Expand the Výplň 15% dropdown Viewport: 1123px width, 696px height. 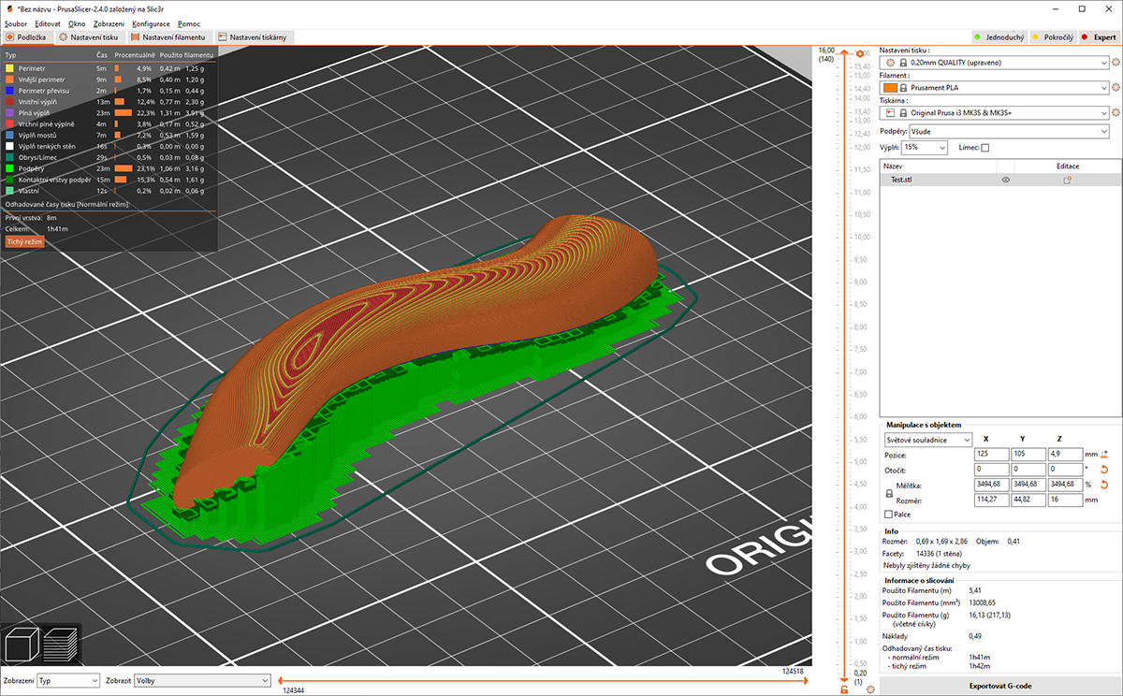pyautogui.click(x=925, y=148)
